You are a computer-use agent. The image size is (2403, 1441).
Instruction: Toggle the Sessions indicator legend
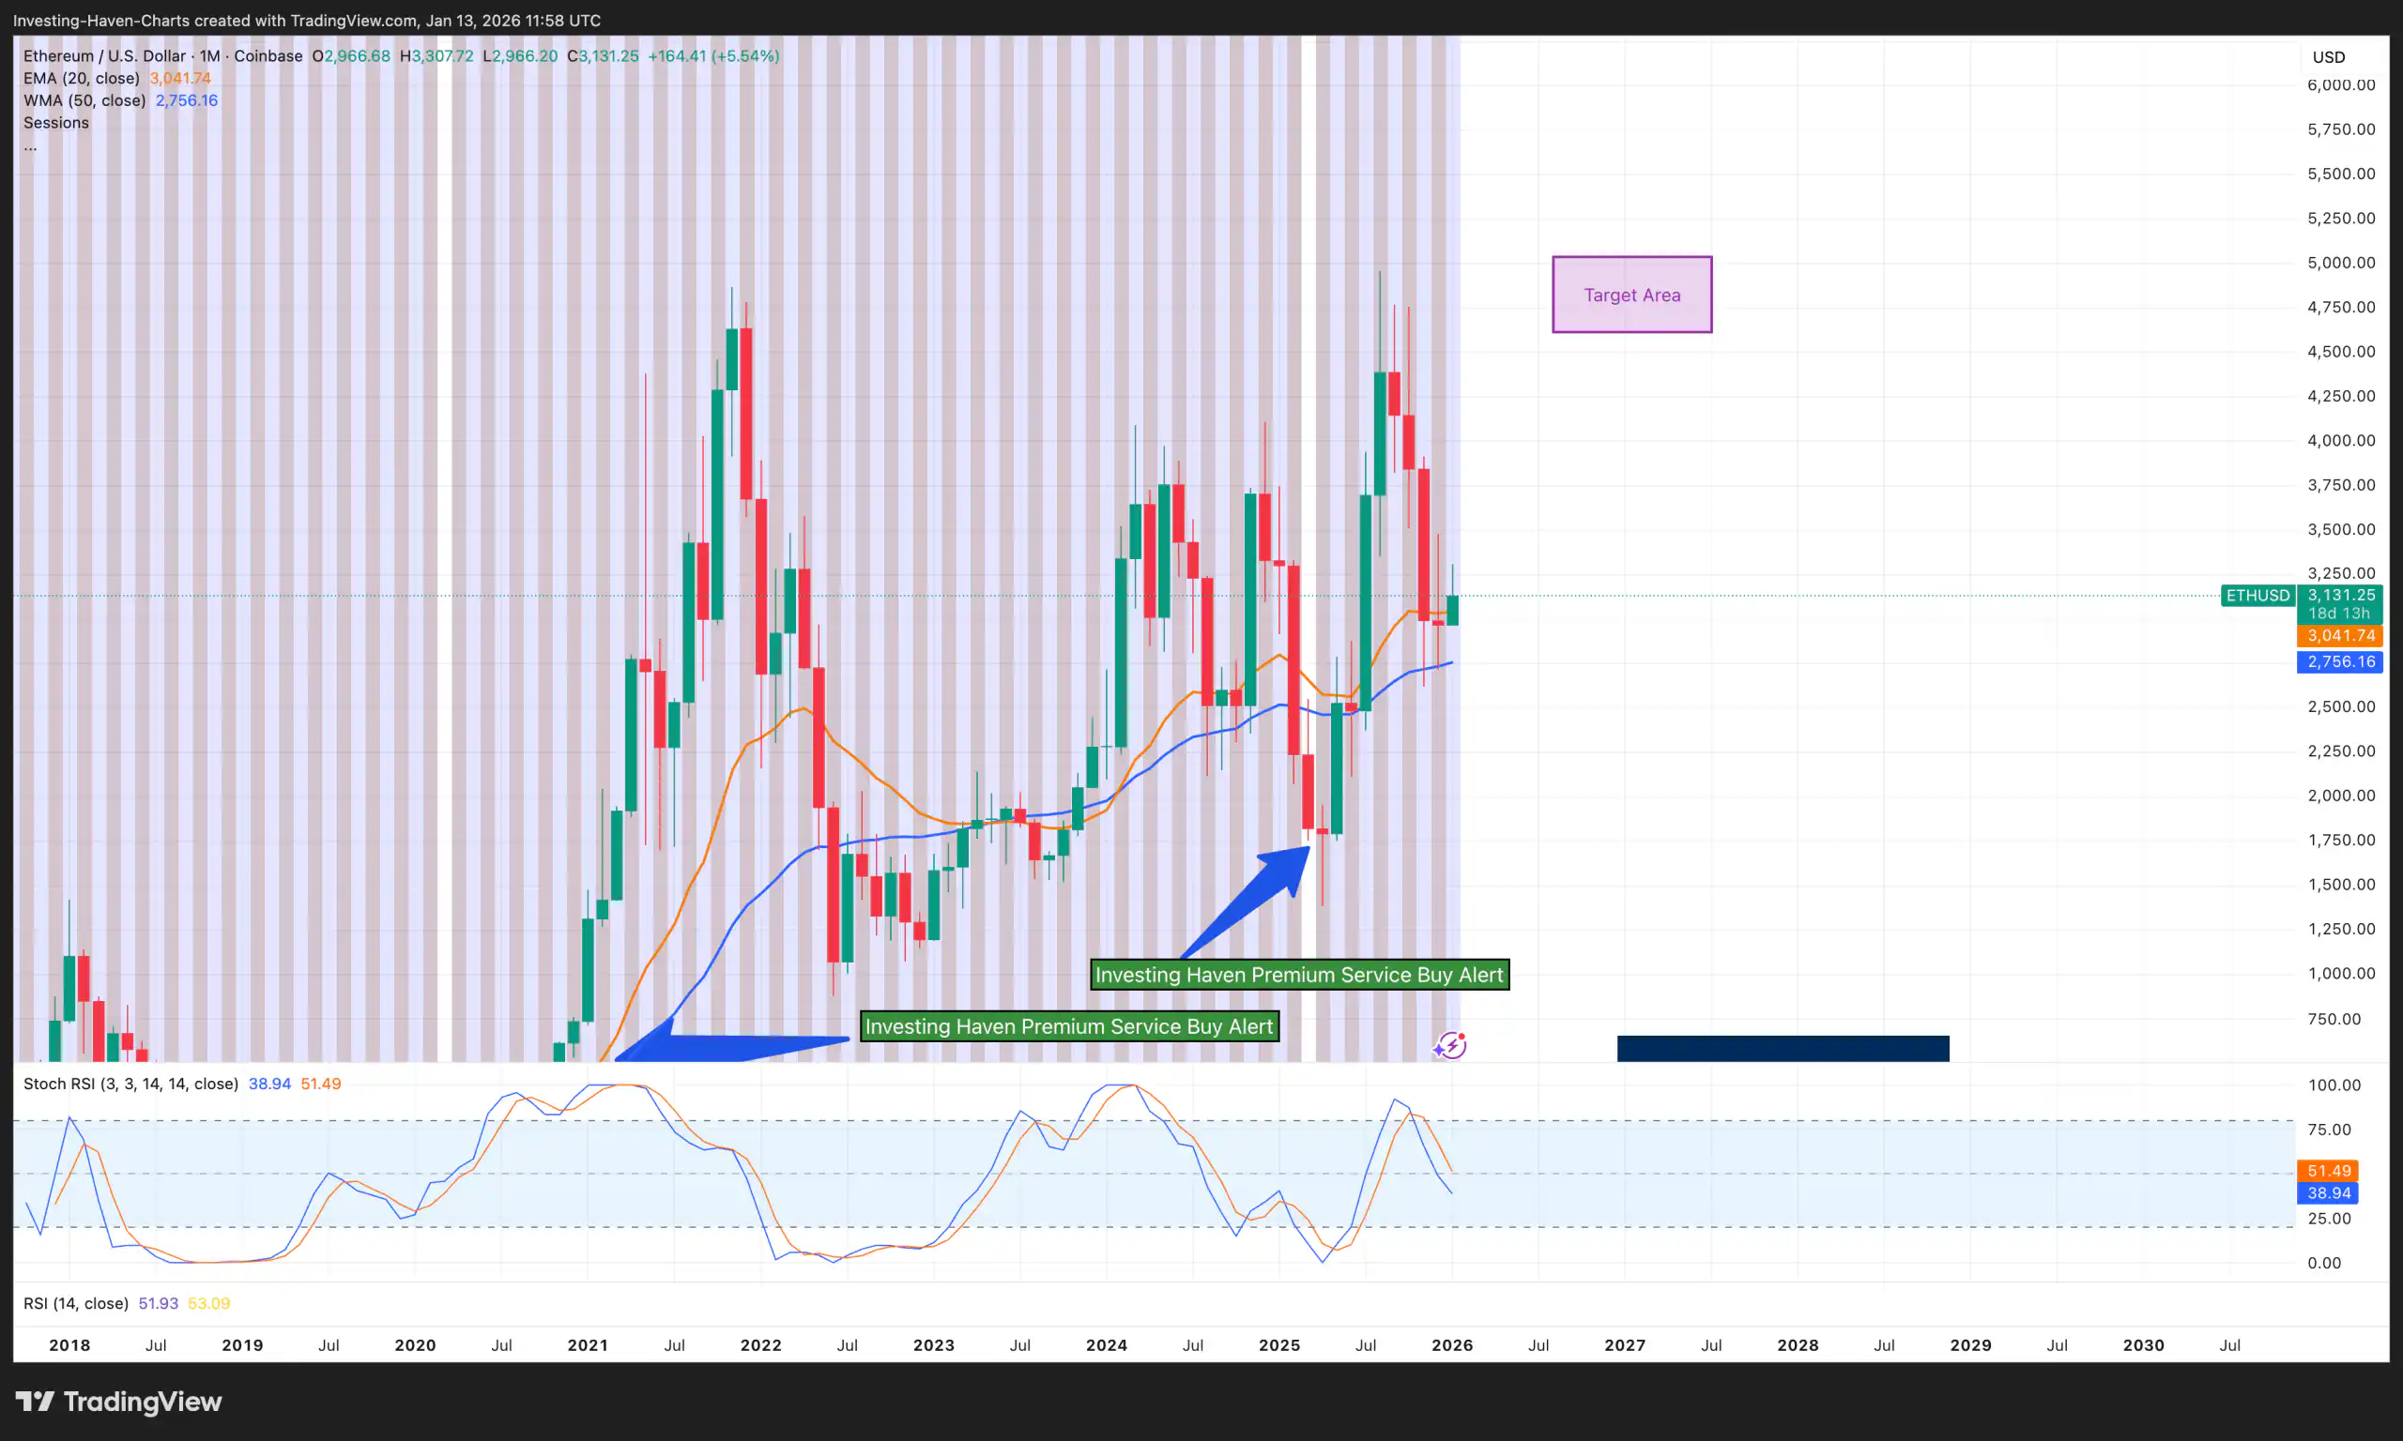[x=55, y=123]
